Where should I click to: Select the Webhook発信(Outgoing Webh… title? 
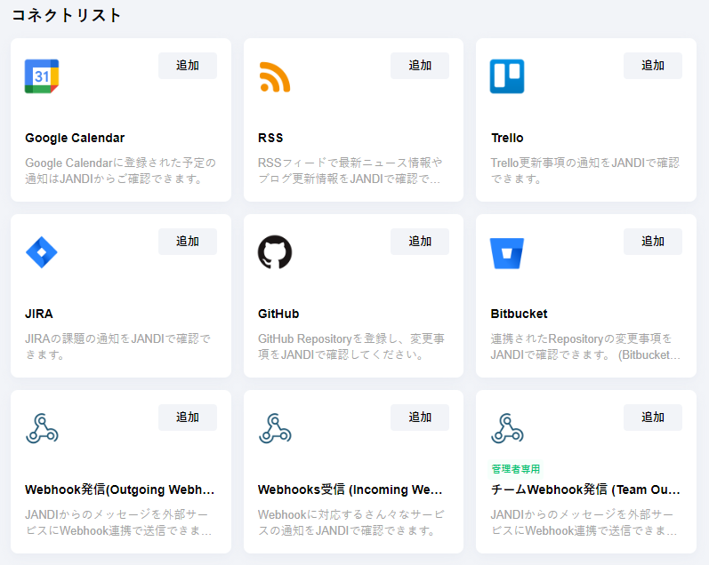(x=120, y=489)
